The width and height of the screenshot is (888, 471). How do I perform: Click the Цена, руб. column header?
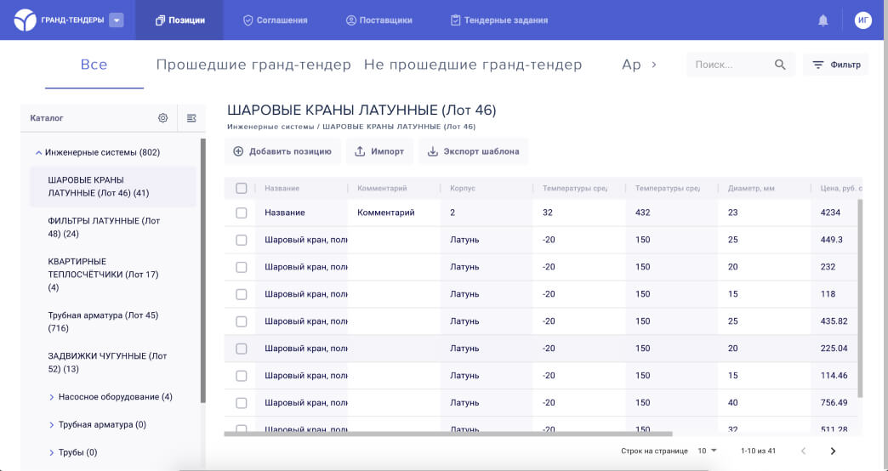[841, 188]
